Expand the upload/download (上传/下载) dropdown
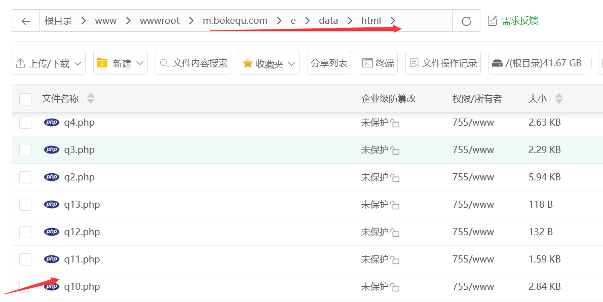The image size is (603, 302). click(49, 63)
